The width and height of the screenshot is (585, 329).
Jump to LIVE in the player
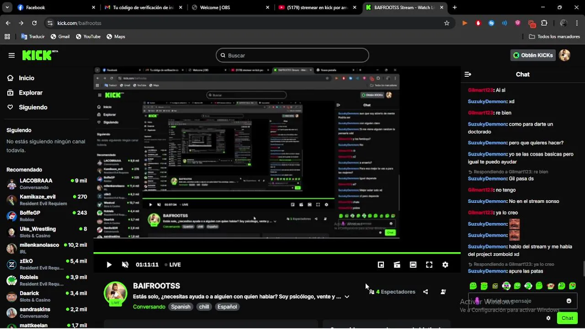[x=173, y=265]
